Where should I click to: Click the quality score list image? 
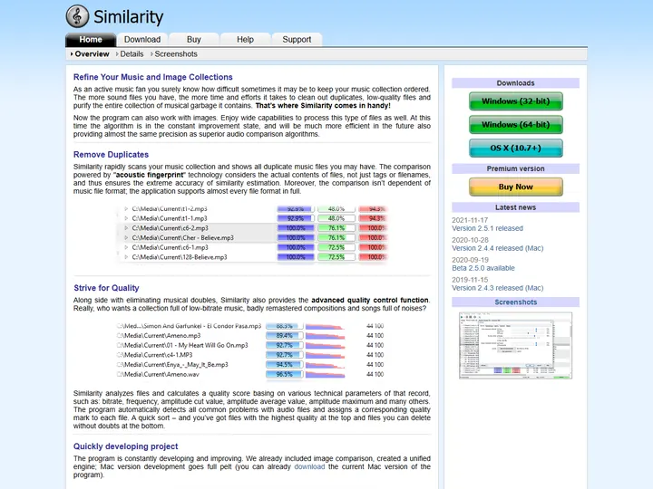(250, 350)
